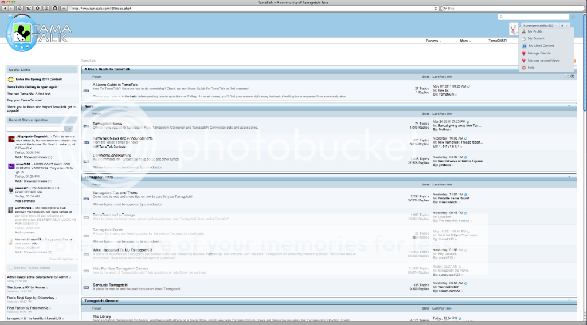Open TamaTalk Contests subforum link
The image size is (587, 325).
pyautogui.click(x=112, y=147)
